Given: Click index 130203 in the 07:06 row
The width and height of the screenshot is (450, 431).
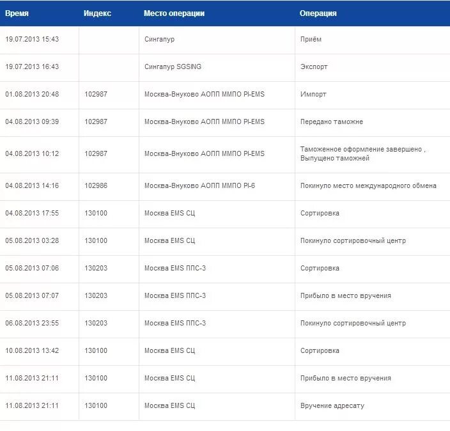Looking at the screenshot, I should coord(96,268).
